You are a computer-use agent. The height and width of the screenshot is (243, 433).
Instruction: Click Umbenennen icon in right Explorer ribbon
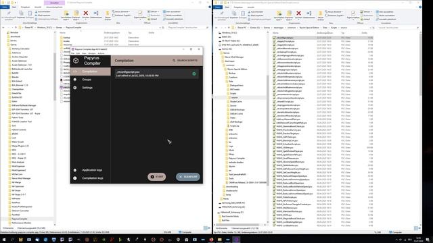(x=309, y=13)
